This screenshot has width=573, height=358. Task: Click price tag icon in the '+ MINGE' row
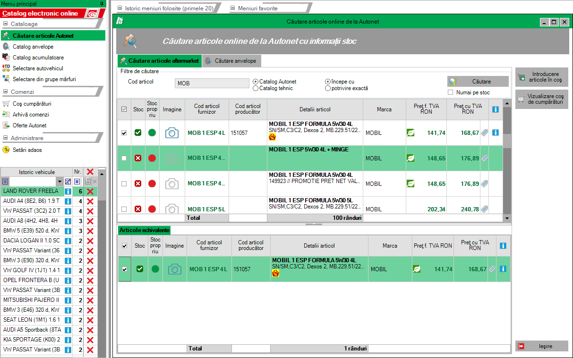point(484,158)
